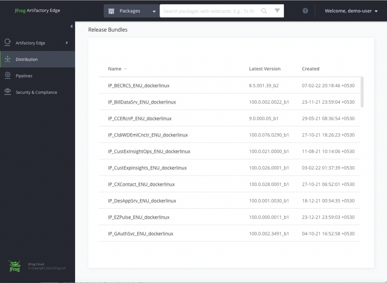Click the Artifactory Edge sidebar icon

pos(8,42)
